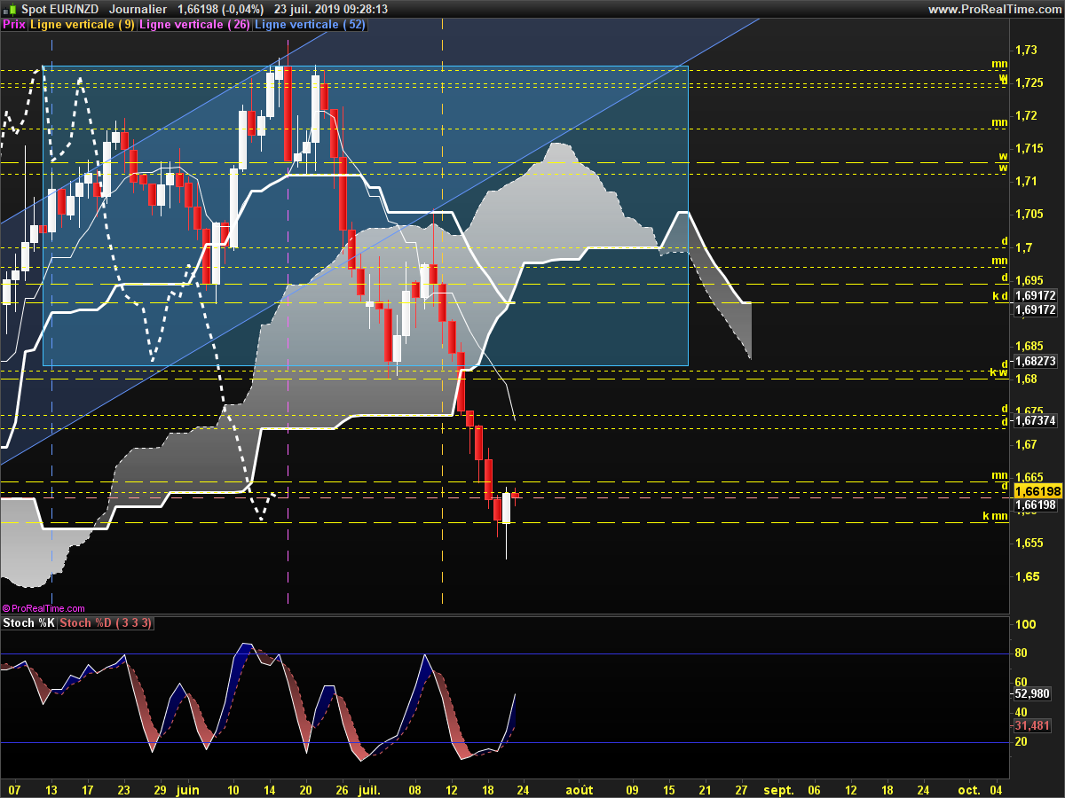Click the 1,69172 price level label

tap(1035, 297)
